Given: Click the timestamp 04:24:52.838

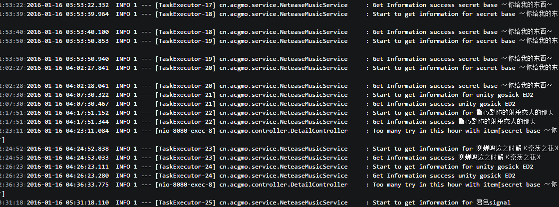Looking at the screenshot, I should pos(67,149).
